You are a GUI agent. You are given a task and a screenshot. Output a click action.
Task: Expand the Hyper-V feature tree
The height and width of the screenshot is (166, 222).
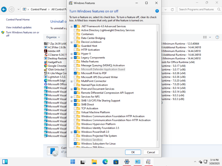tap(71, 54)
